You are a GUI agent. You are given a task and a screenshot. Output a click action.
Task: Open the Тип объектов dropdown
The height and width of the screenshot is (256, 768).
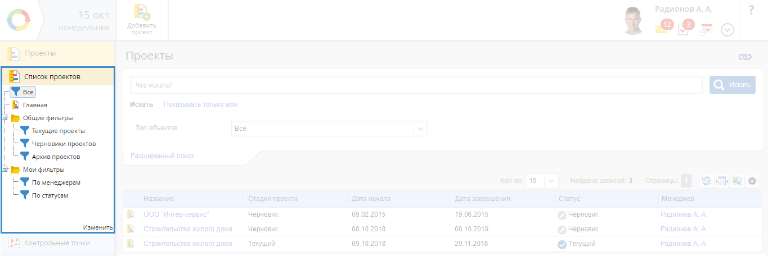[x=330, y=129]
